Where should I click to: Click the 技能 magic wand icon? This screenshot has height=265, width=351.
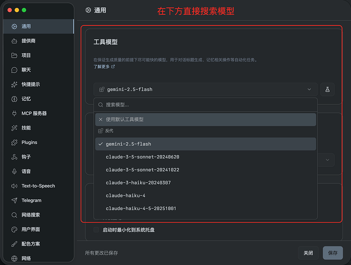click(x=14, y=128)
